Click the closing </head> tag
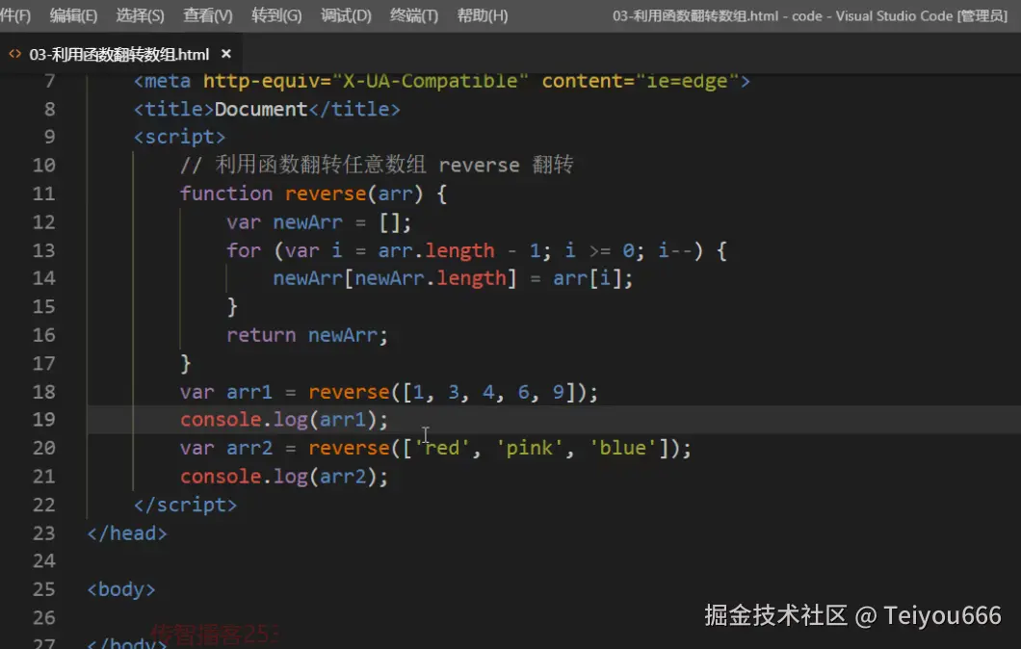 (x=127, y=533)
